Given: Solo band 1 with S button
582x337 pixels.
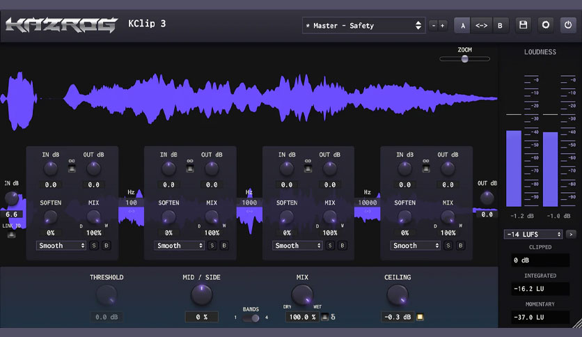Looking at the screenshot, I should (94, 246).
